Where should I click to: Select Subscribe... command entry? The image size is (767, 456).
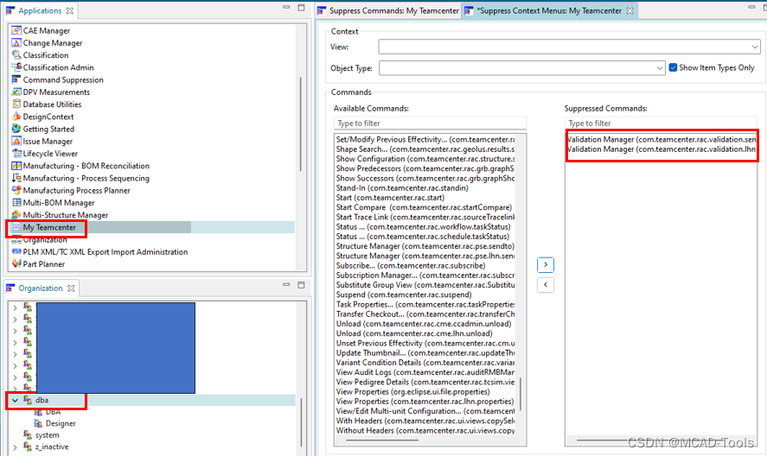point(411,265)
